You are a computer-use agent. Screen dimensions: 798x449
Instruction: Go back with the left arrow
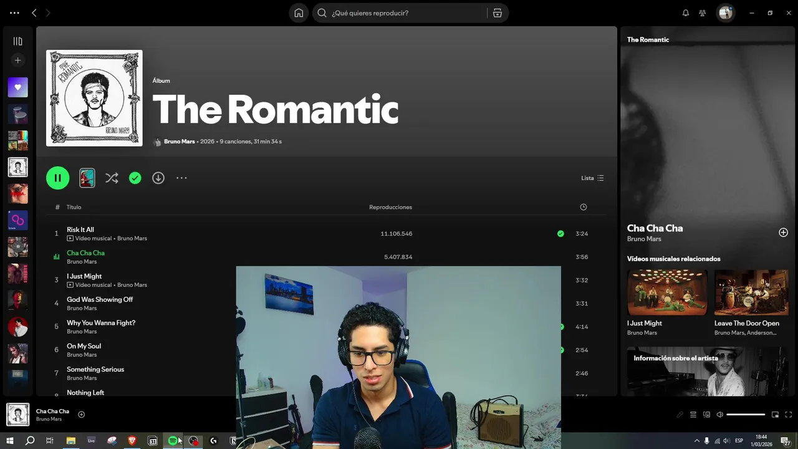[x=34, y=12]
